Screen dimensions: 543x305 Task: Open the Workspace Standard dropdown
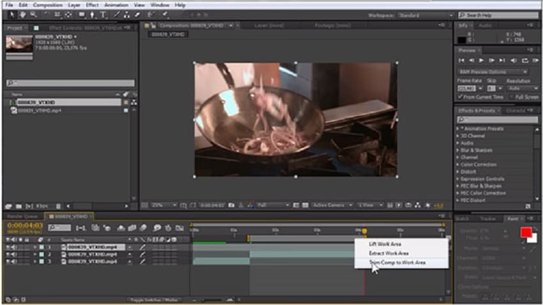coord(425,15)
